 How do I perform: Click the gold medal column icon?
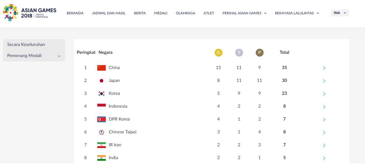pyautogui.click(x=218, y=53)
